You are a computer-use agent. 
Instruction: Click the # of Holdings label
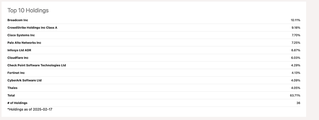(17, 103)
